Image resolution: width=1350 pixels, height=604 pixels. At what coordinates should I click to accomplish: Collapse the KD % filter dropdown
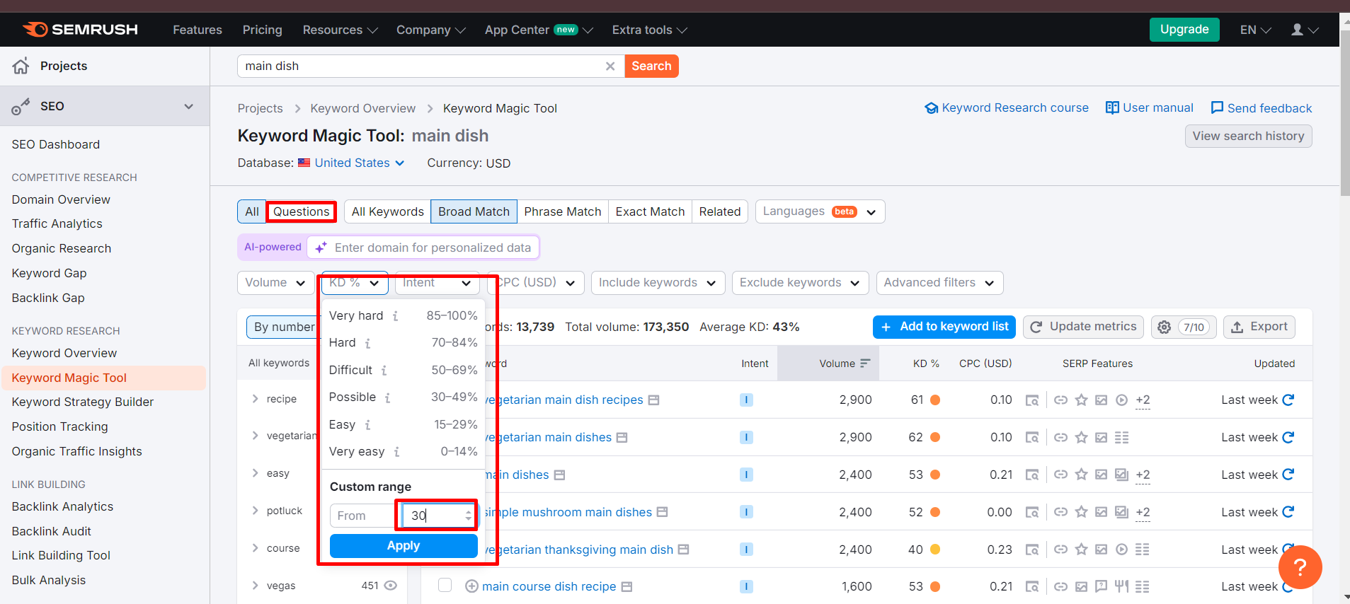[x=355, y=283]
